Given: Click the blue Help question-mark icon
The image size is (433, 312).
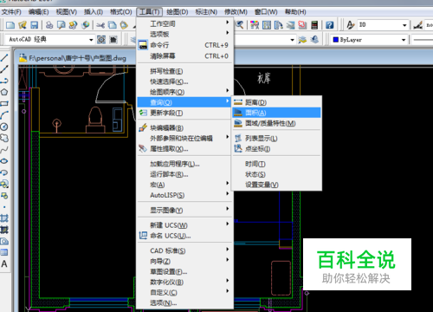Looking at the screenshot, I should pos(329,25).
